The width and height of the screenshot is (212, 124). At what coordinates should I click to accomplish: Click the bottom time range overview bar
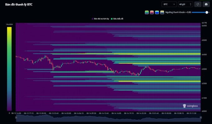(108, 118)
